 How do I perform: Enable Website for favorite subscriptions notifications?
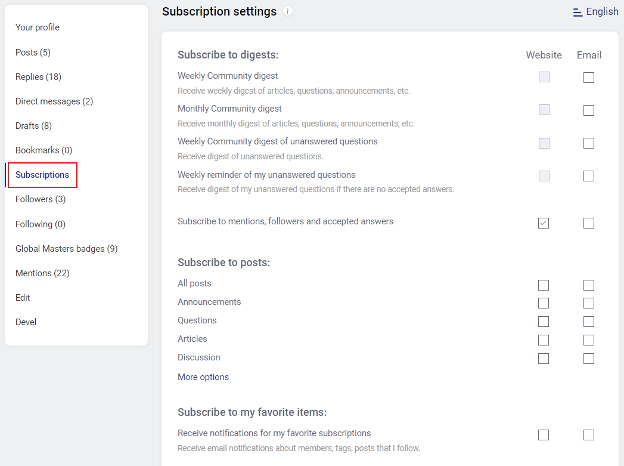pyautogui.click(x=543, y=435)
